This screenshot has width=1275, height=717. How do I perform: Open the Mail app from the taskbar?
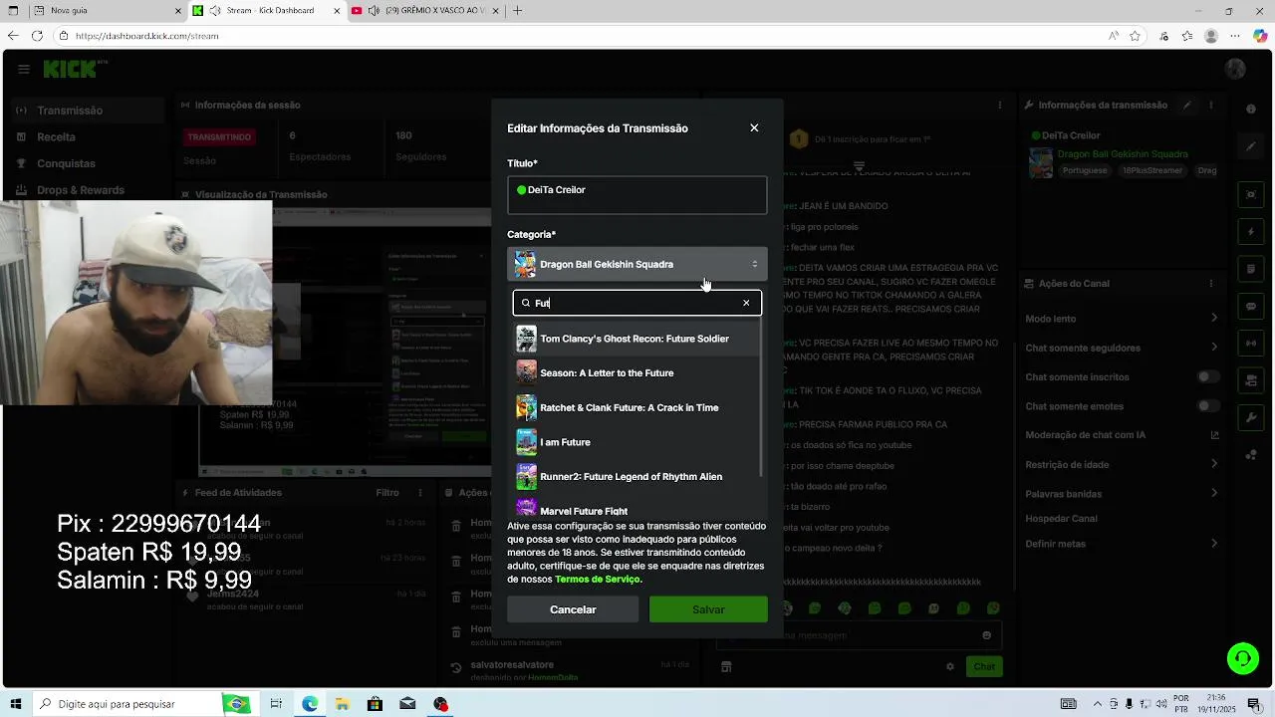[407, 704]
